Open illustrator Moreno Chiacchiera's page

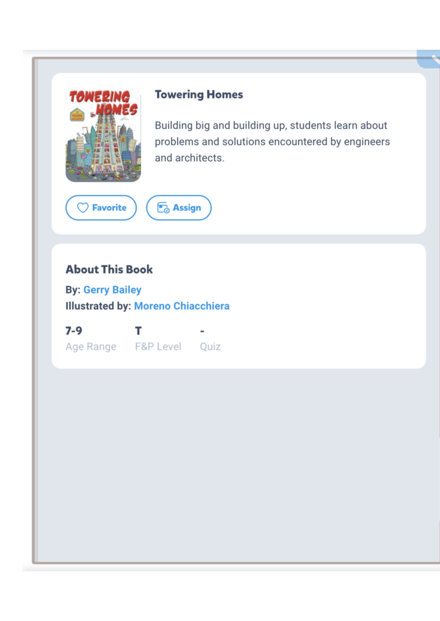click(x=181, y=306)
